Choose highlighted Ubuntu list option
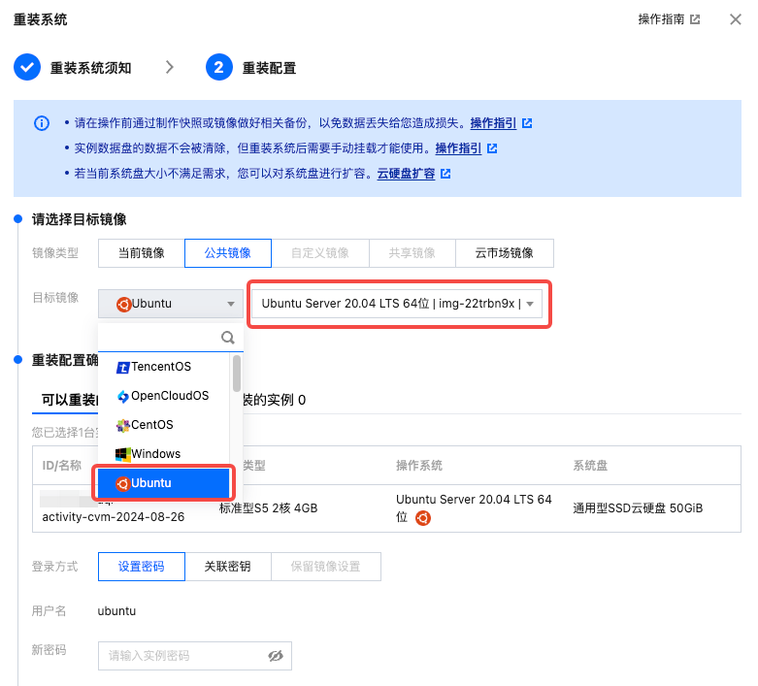The width and height of the screenshot is (758, 686). point(163,483)
